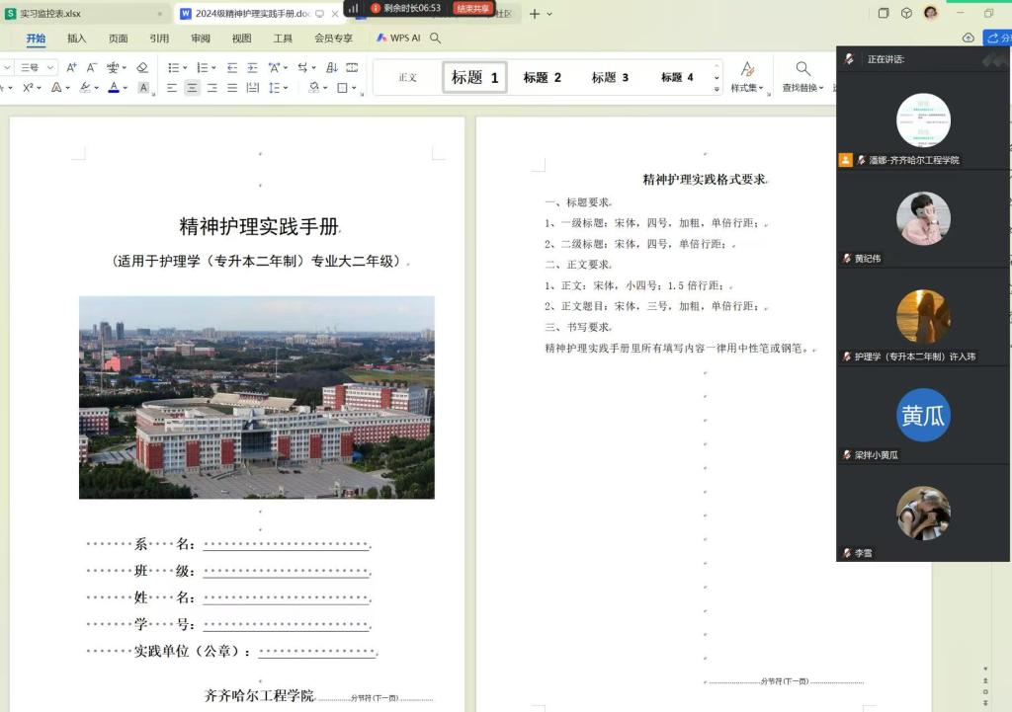Click the campus building photo in document

click(x=256, y=397)
